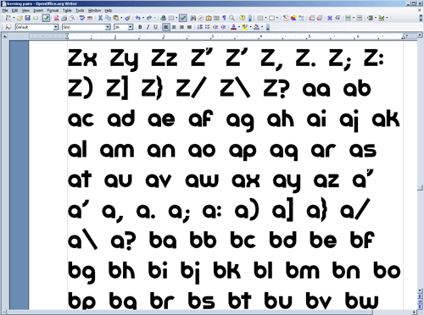Expand the font size dropdown
Image resolution: width=424 pixels, height=315 pixels.
[131, 27]
